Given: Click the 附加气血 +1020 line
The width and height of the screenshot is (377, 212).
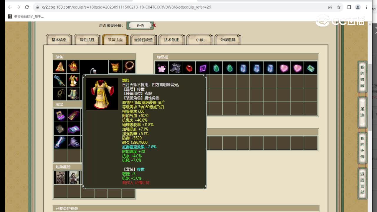Looking at the screenshot, I should point(135,116).
